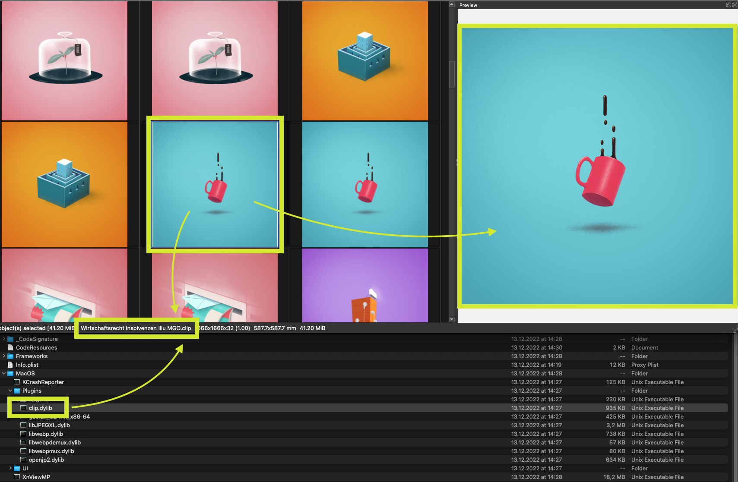Click the libwebp.dylib file icon
Viewport: 738px width, 482px height.
click(x=24, y=434)
